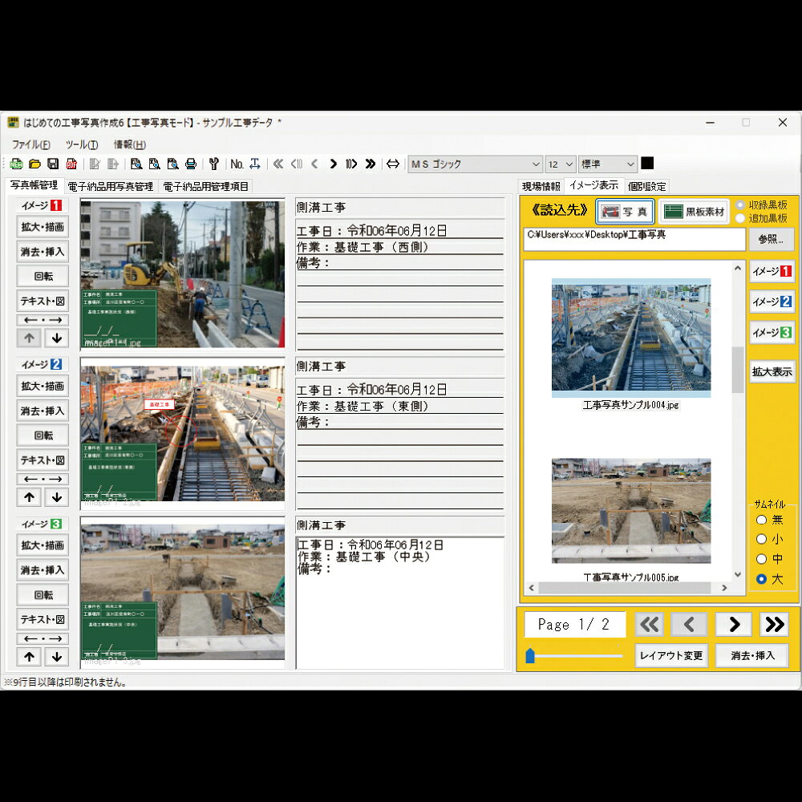
Task: Switch to the 現場情報 tab
Action: click(541, 186)
